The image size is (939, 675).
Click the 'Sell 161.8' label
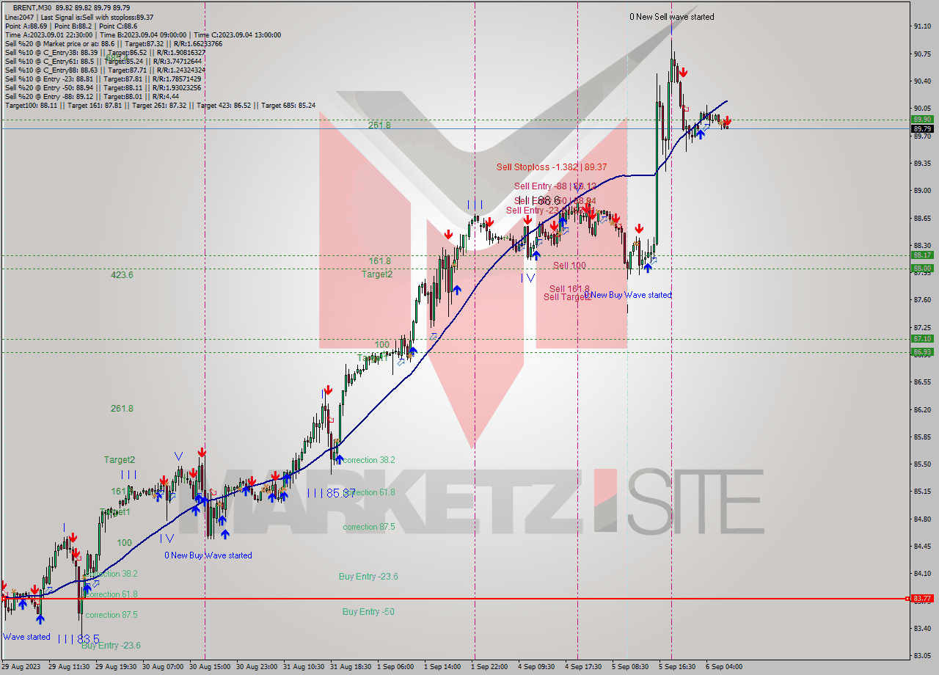tap(570, 289)
